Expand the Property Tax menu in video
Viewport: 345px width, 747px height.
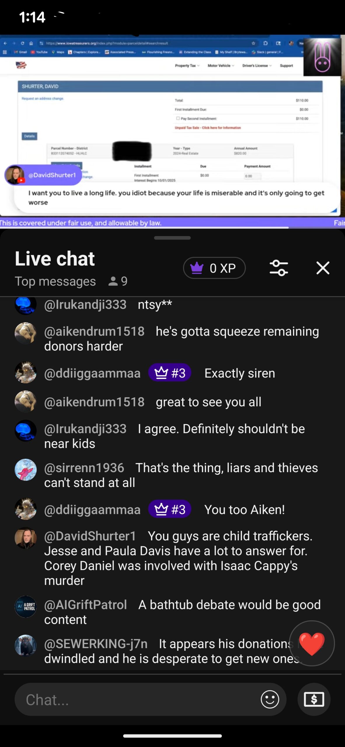click(x=187, y=66)
